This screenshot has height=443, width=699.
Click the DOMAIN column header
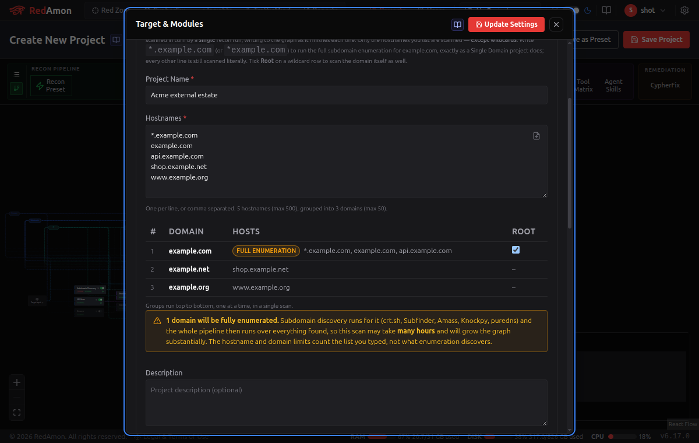pos(186,231)
